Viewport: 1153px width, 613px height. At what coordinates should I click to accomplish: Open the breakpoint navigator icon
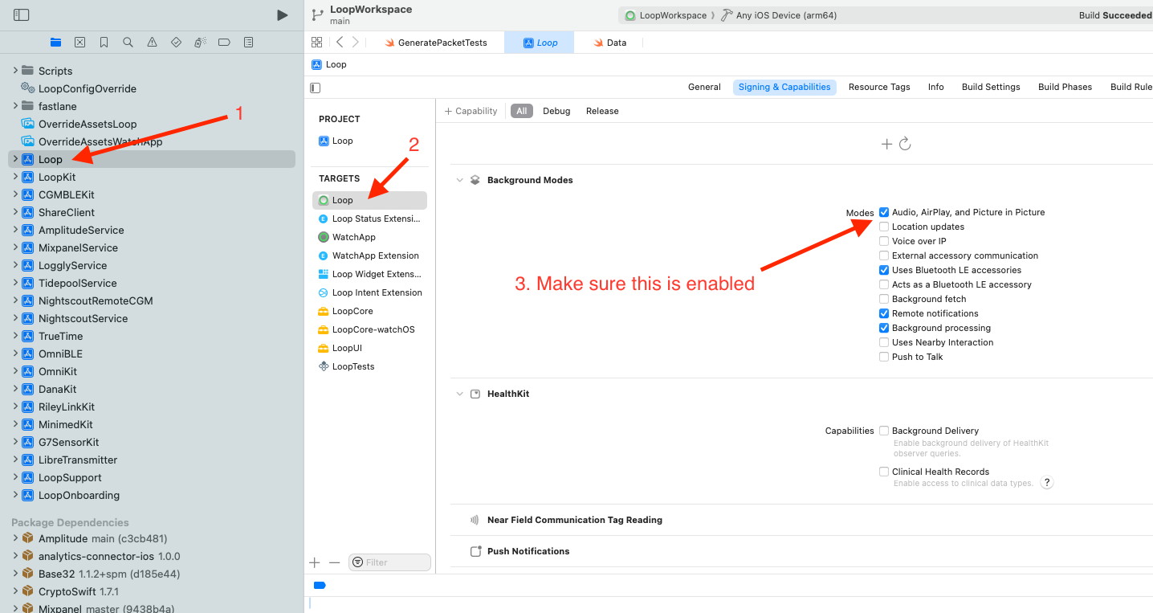[224, 43]
